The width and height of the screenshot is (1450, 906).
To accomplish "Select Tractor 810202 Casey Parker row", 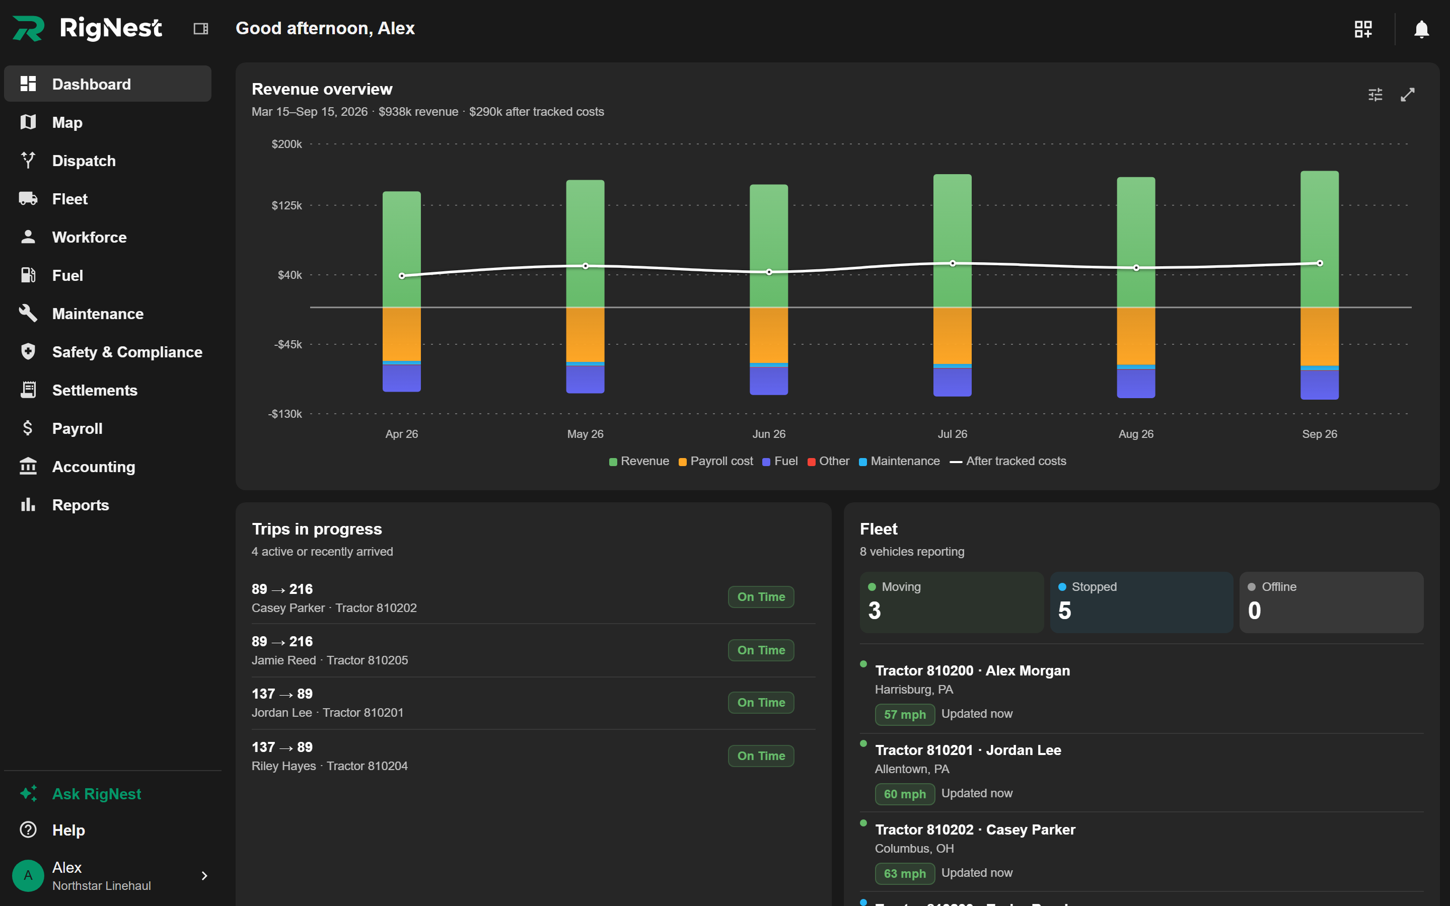I will coord(1141,852).
